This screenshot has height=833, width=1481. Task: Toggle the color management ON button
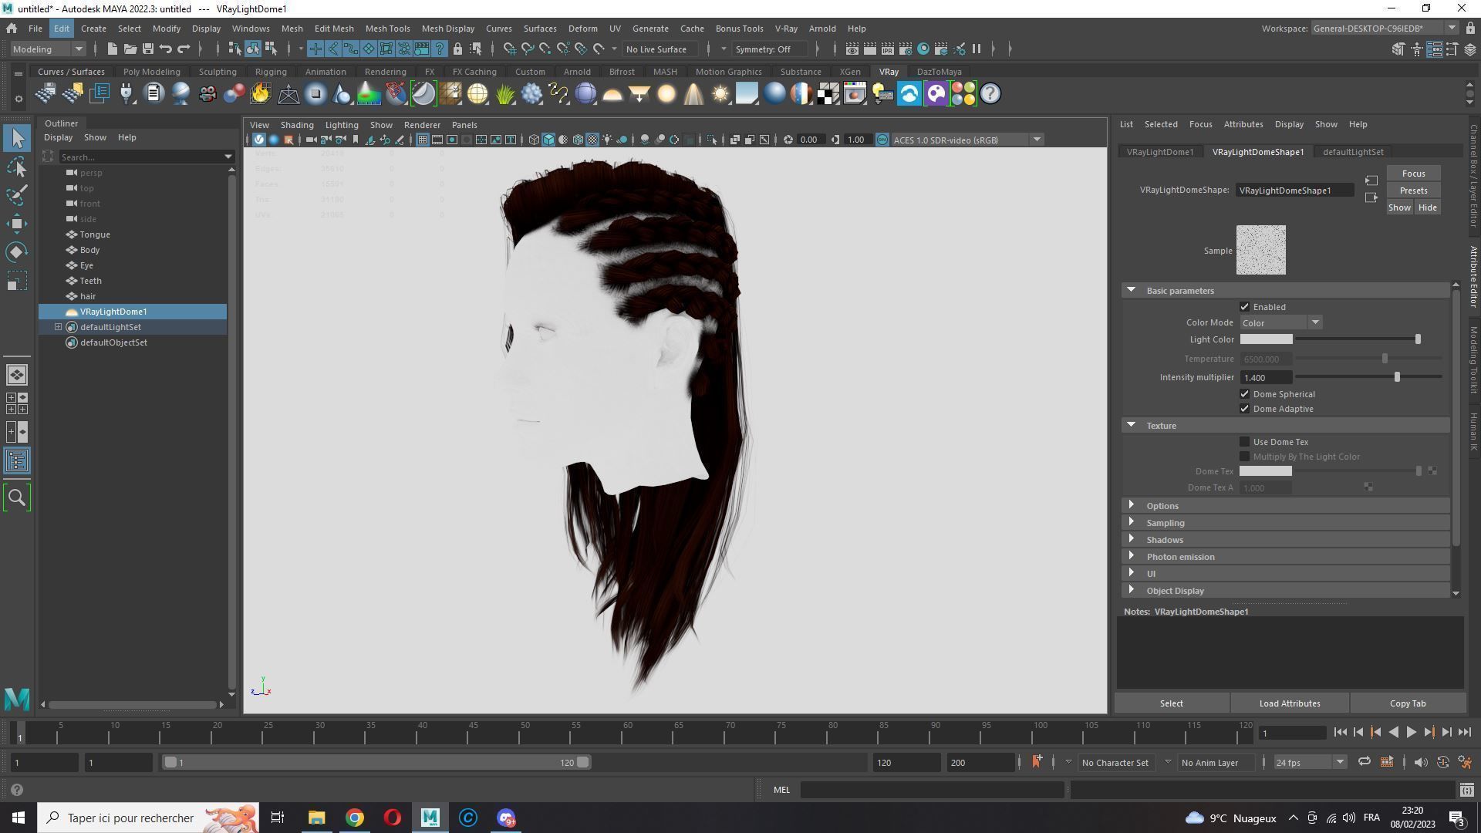coord(882,140)
